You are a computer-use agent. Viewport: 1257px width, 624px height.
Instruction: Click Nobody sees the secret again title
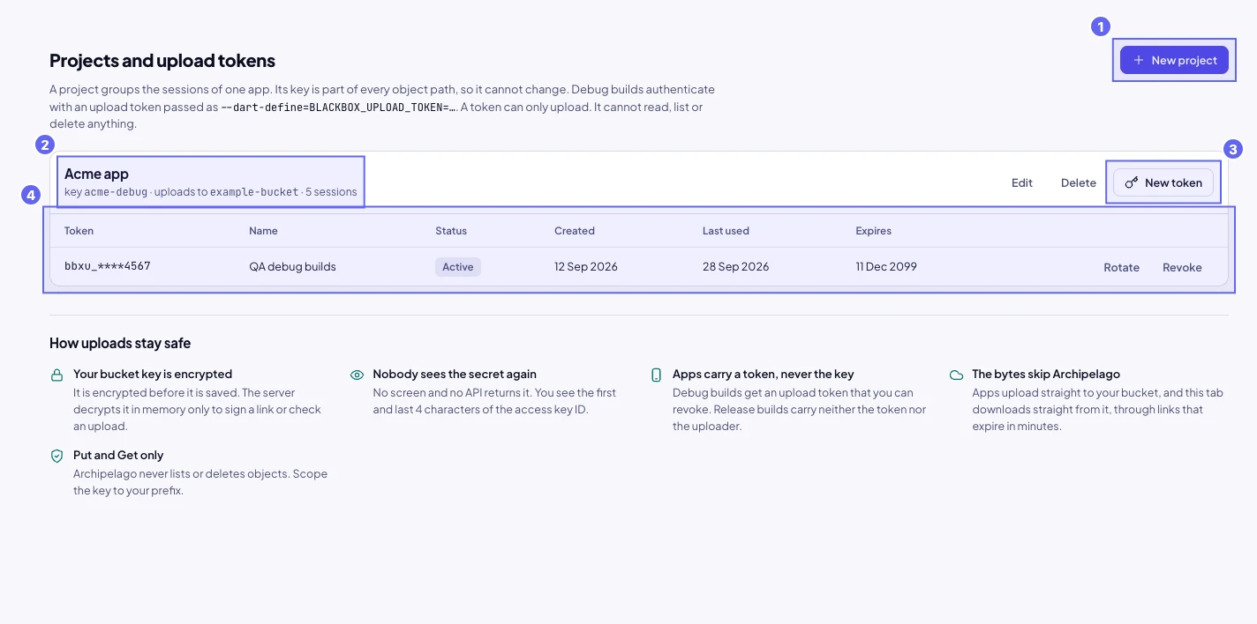455,374
